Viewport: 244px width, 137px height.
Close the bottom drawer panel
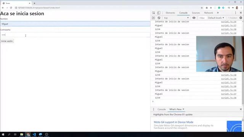tap(241, 109)
